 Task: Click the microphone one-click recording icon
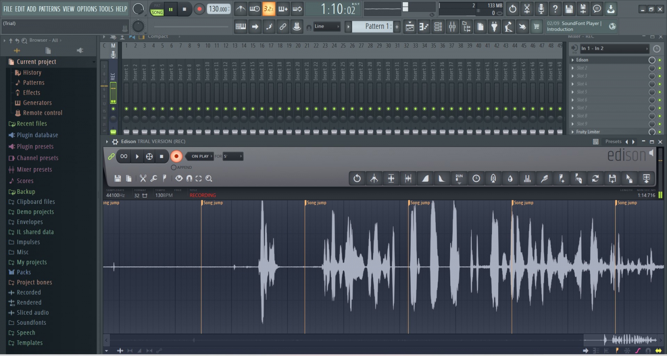[x=541, y=9]
